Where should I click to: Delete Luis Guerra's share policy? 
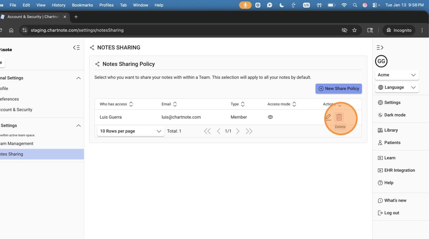[x=339, y=117]
